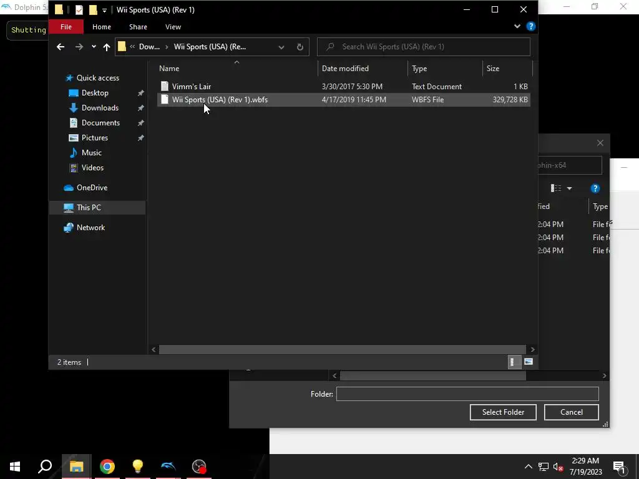Open Google Chrome from the taskbar
This screenshot has height=479, width=639.
[x=107, y=467]
